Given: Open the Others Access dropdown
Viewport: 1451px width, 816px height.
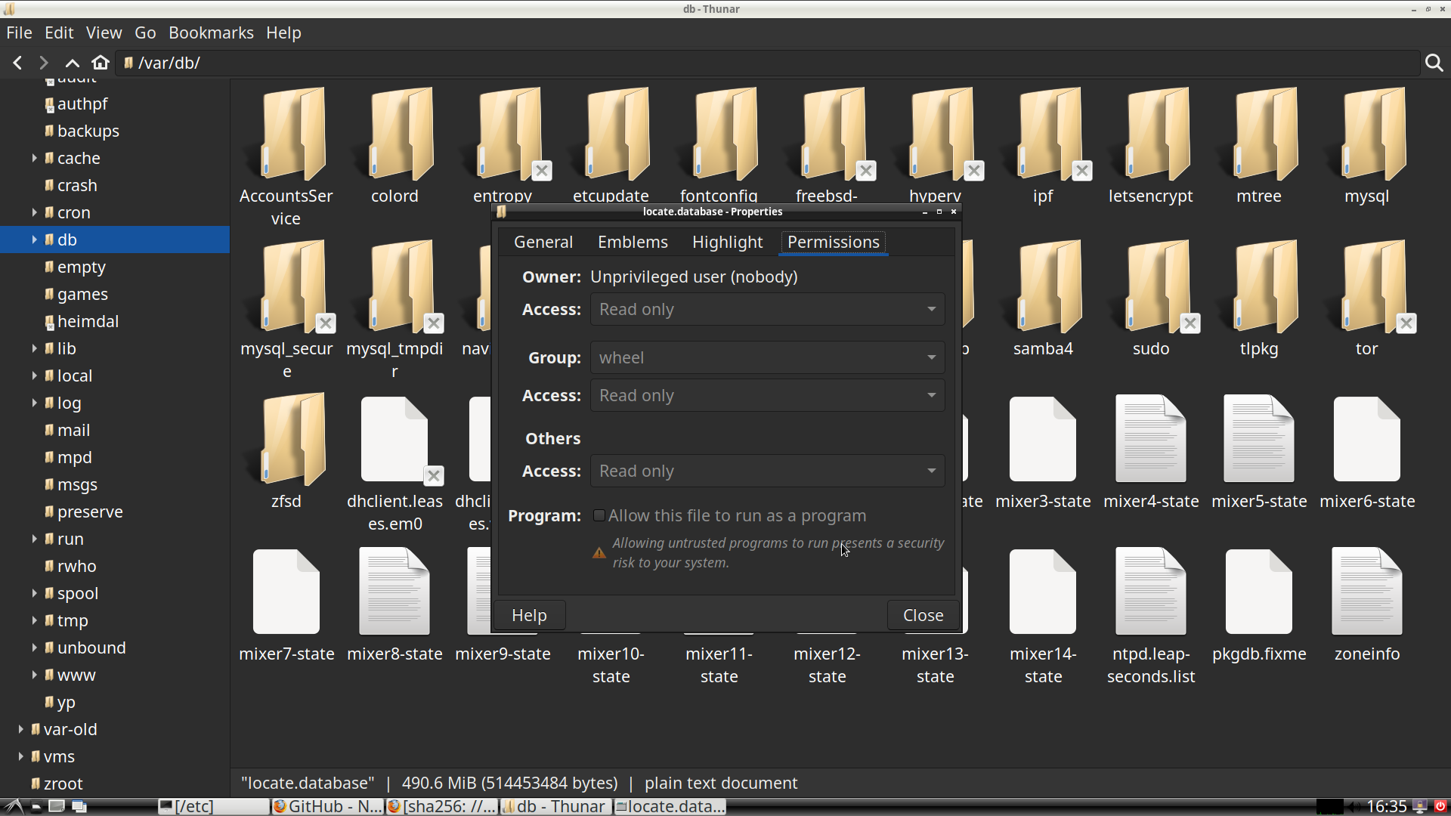Looking at the screenshot, I should 767,471.
